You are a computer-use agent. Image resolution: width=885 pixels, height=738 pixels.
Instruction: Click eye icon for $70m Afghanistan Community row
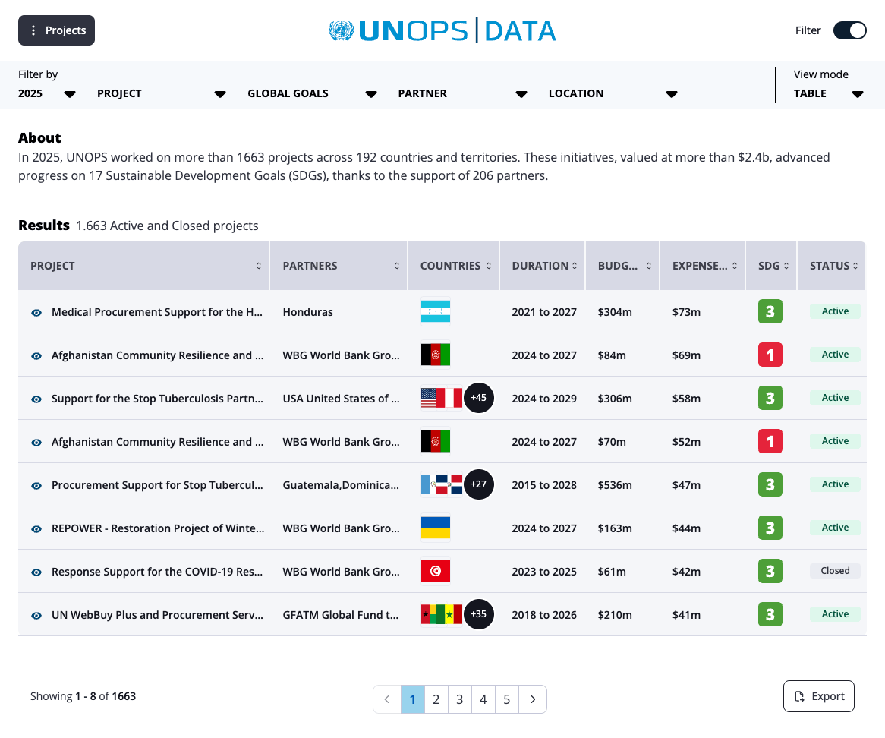(36, 443)
